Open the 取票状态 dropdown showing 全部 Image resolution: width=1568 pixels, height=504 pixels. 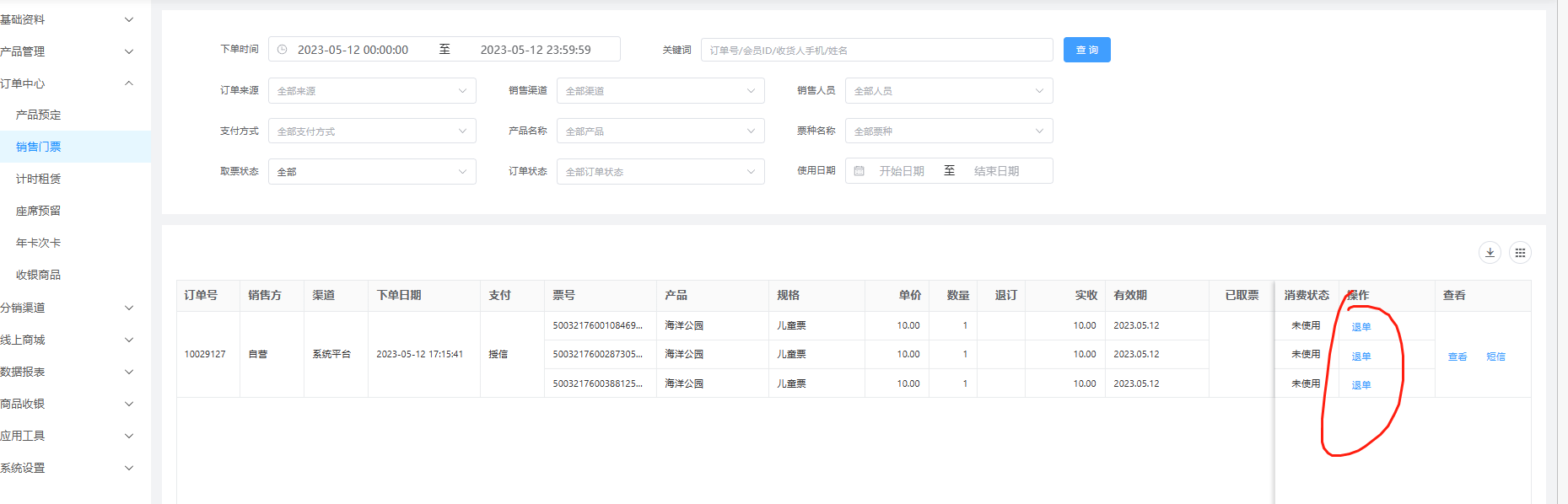372,172
